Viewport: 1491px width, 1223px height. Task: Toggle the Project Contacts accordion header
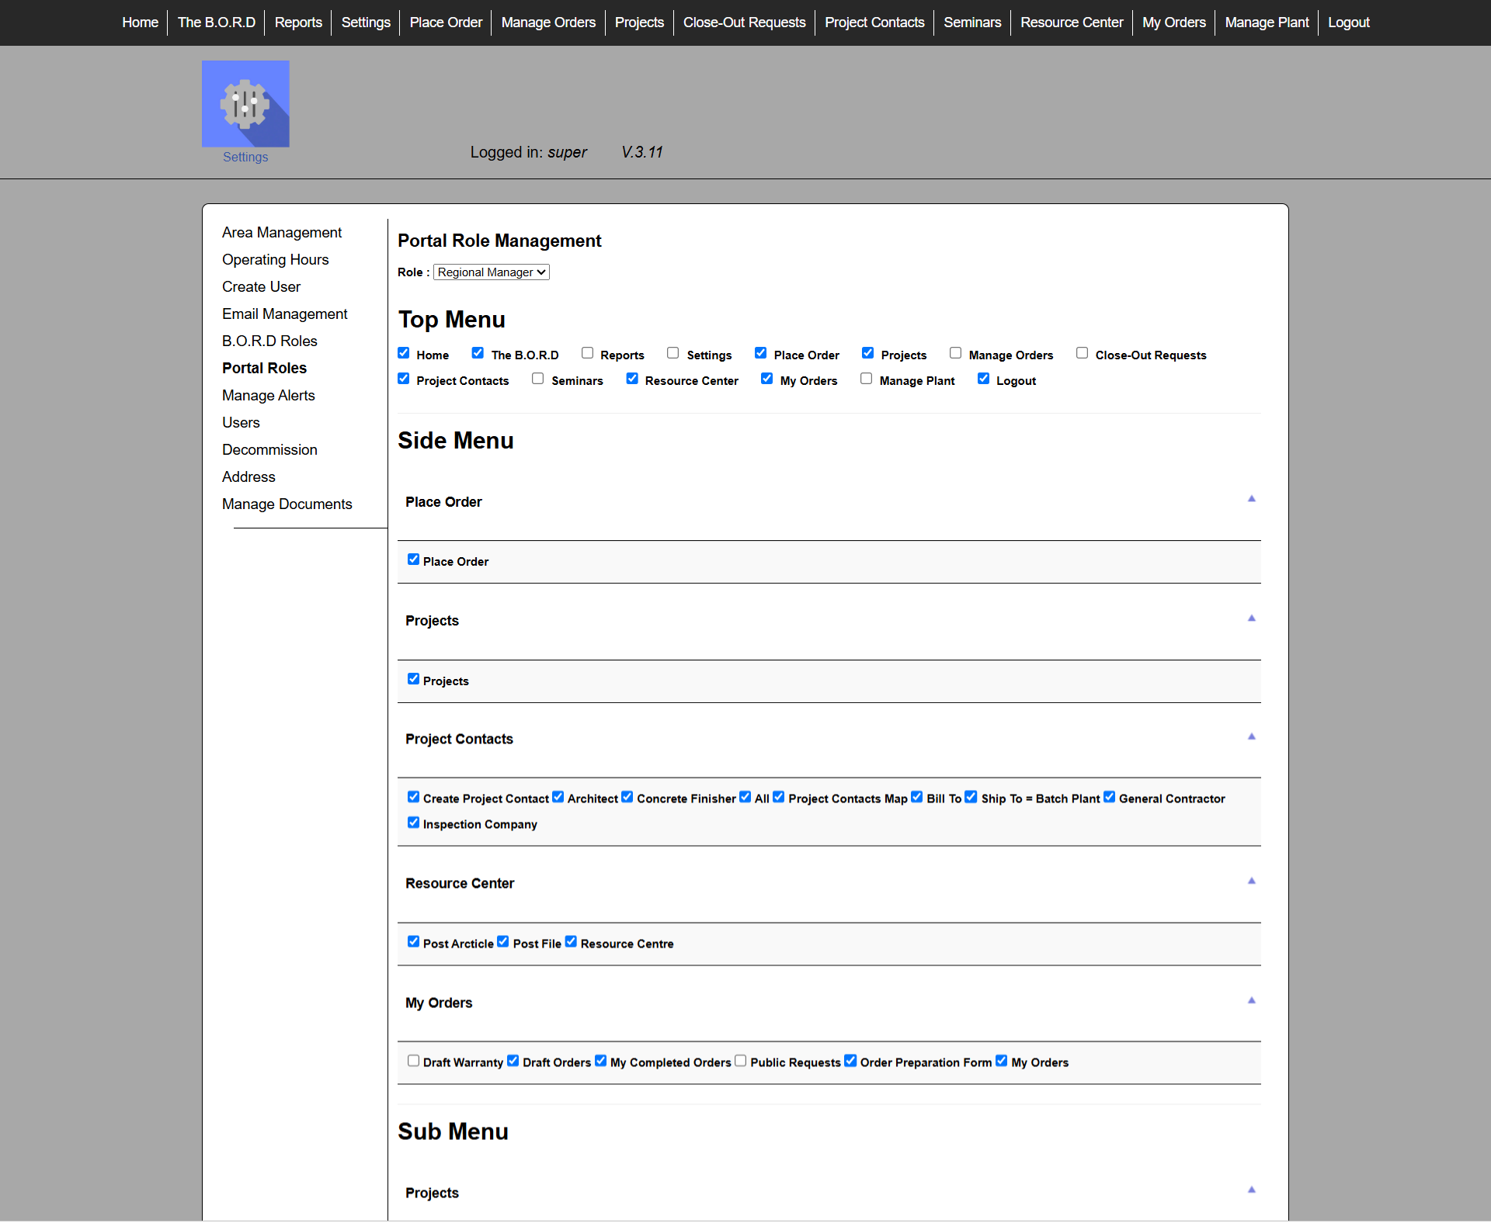tap(459, 740)
